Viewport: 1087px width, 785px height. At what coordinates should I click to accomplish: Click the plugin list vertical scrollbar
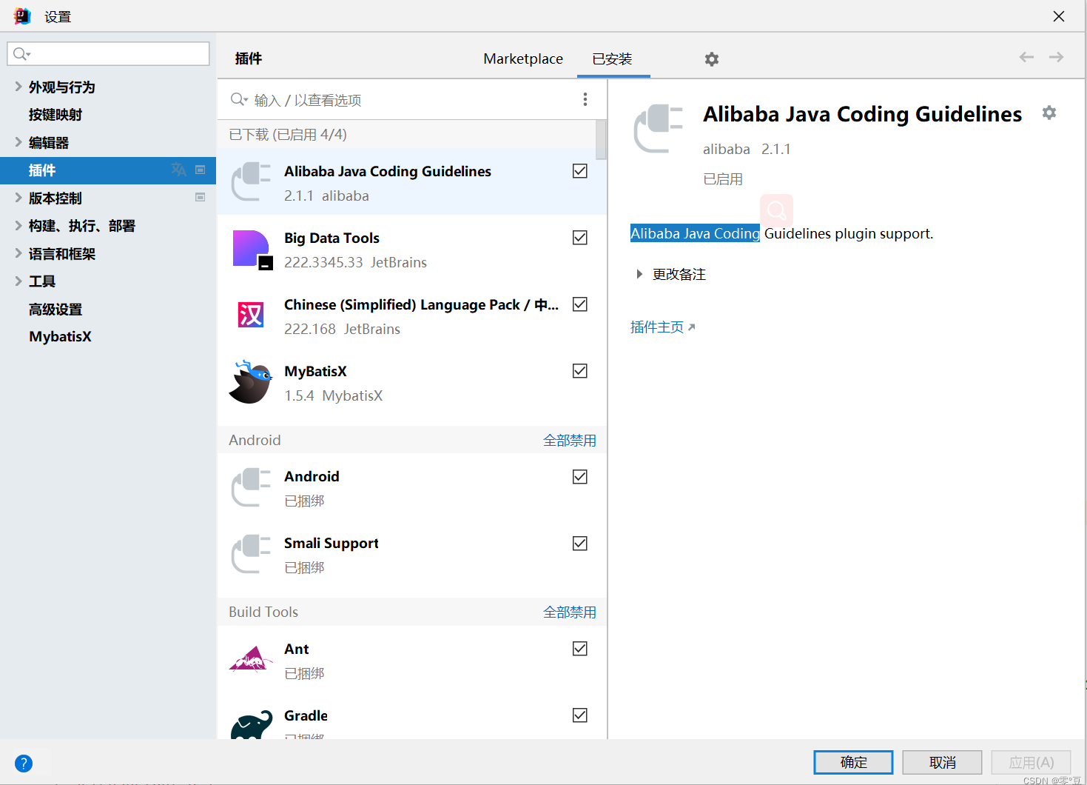tap(601, 139)
